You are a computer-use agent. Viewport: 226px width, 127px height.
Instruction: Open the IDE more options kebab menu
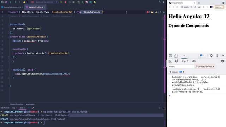pos(163,2)
